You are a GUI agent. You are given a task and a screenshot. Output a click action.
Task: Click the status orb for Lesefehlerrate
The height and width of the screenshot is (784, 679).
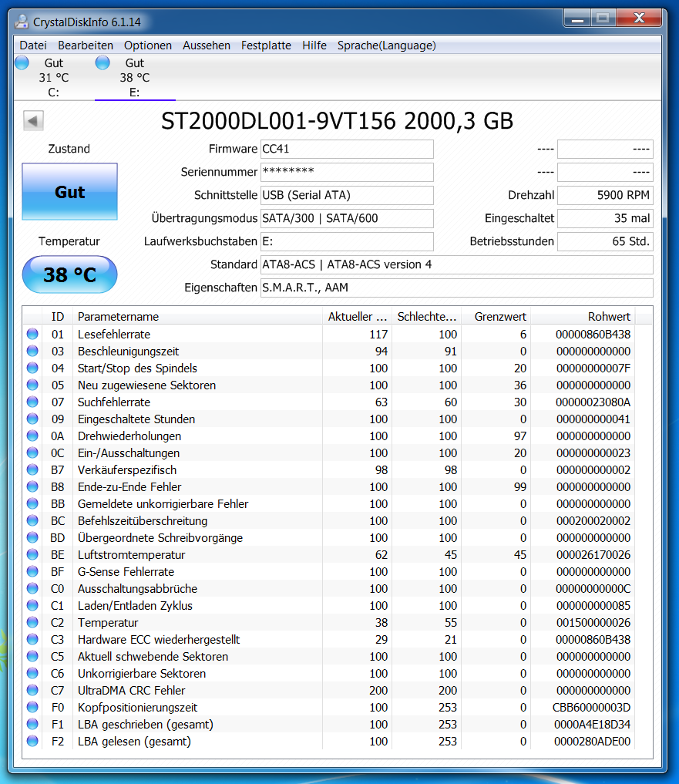click(x=32, y=334)
